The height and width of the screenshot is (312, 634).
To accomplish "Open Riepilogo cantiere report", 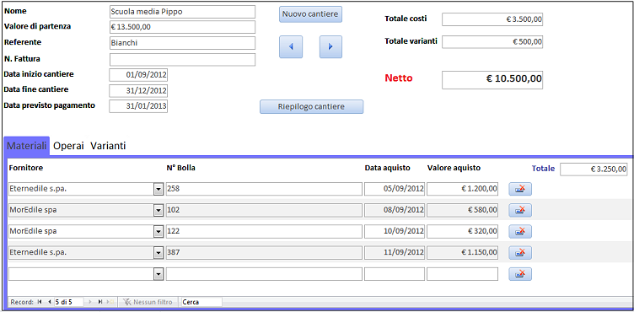I will pyautogui.click(x=311, y=107).
